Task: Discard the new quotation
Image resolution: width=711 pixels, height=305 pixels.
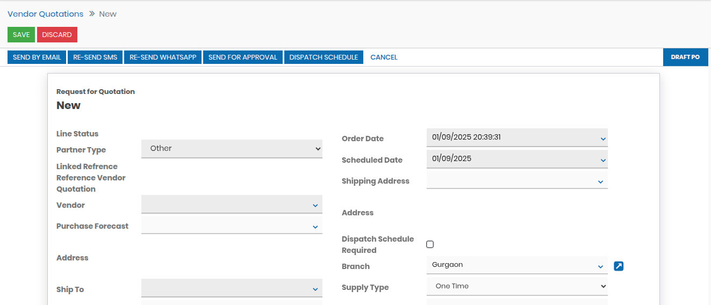Action: click(57, 35)
